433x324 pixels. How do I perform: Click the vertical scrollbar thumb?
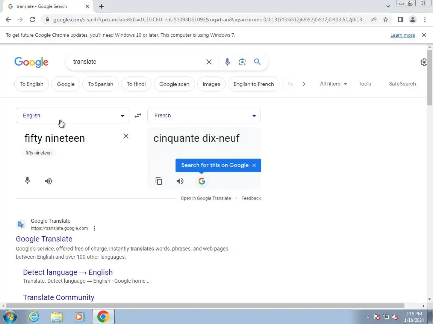tap(430, 77)
